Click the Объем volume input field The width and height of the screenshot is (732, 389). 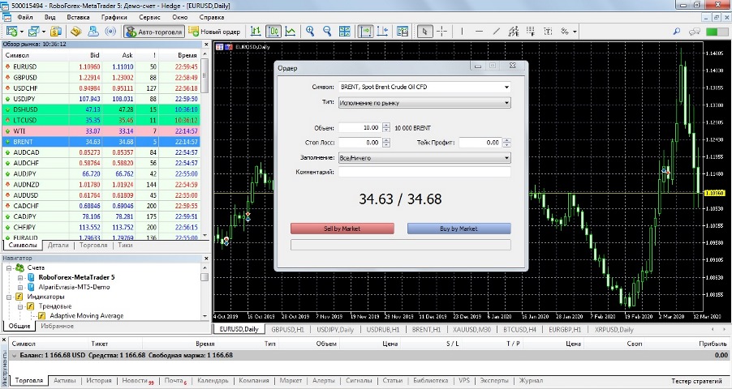pyautogui.click(x=360, y=127)
